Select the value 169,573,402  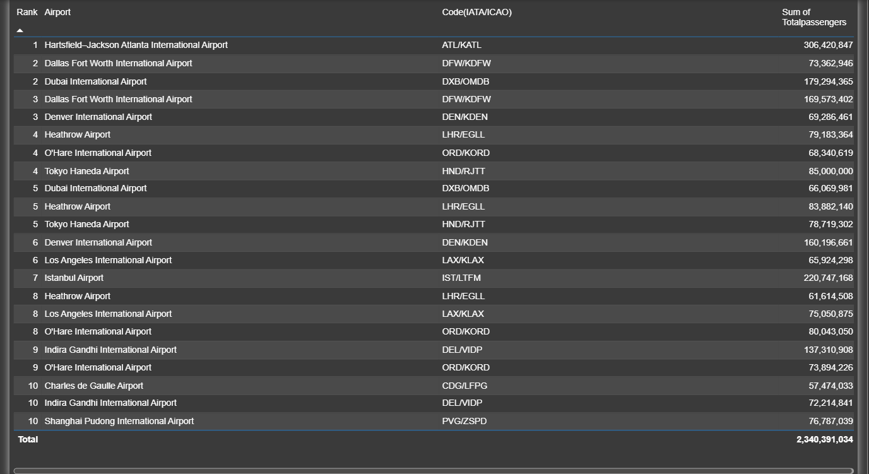[x=828, y=99]
